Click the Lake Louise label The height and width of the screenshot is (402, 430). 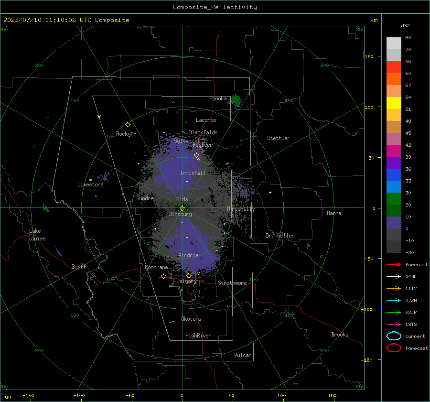pos(37,235)
